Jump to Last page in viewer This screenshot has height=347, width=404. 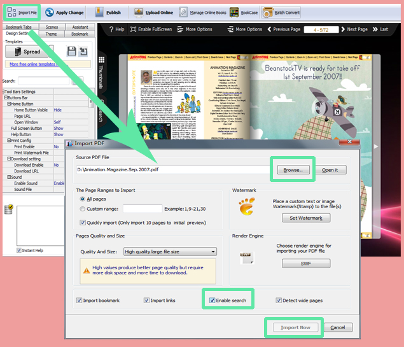coord(380,29)
